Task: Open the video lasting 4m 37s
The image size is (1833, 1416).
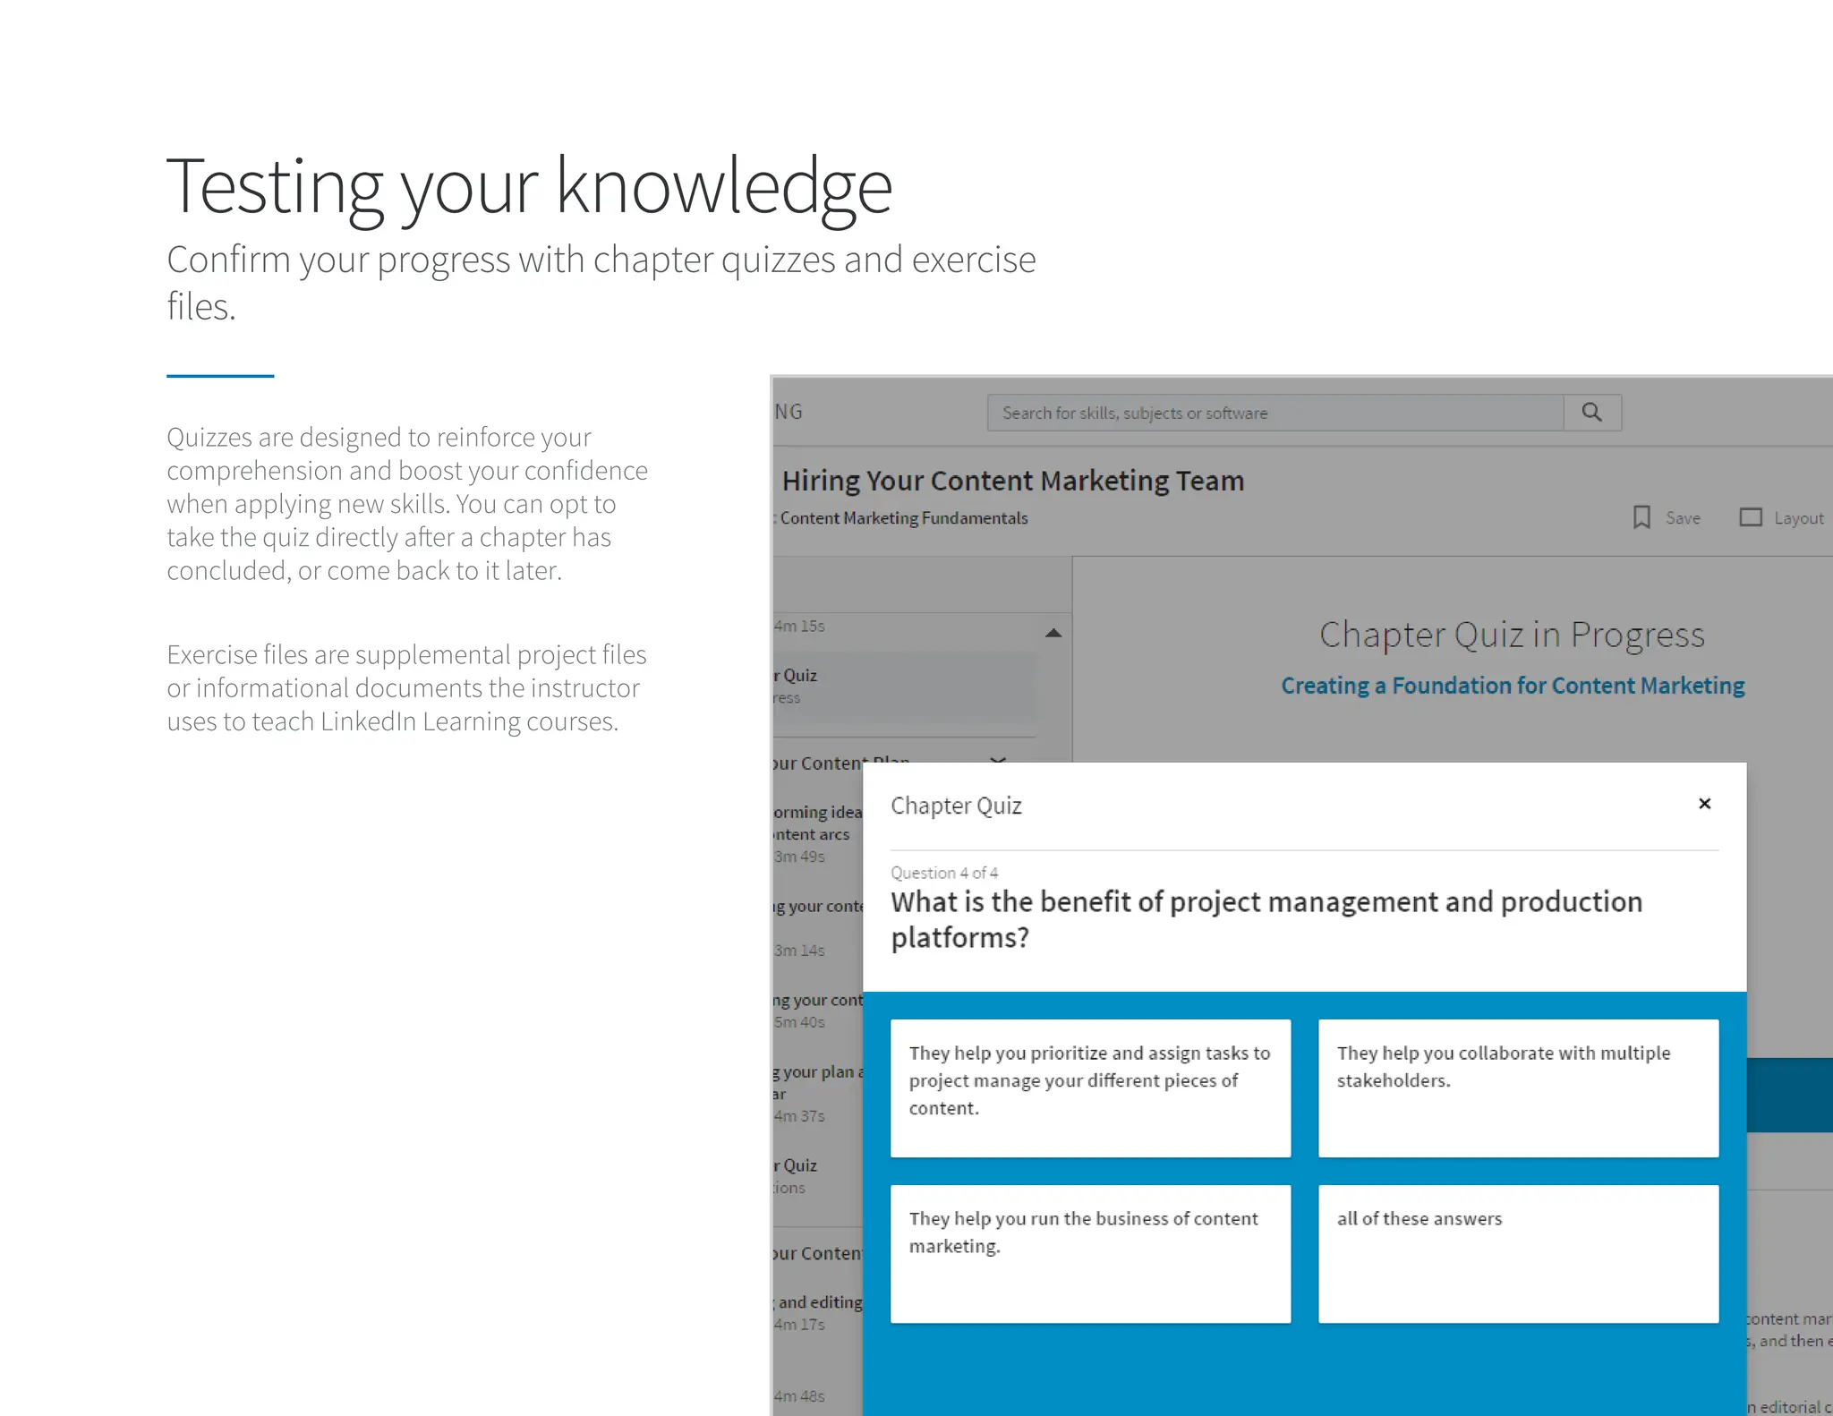Action: point(817,1094)
